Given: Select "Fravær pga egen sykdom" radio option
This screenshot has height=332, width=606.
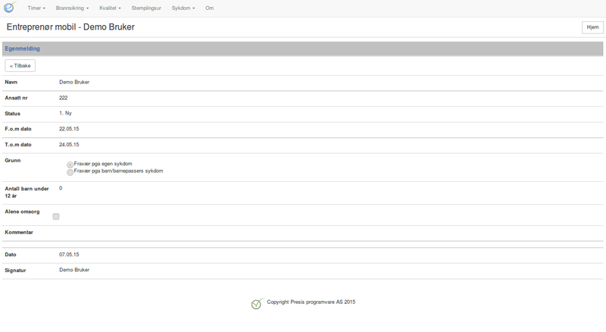Looking at the screenshot, I should [x=70, y=164].
